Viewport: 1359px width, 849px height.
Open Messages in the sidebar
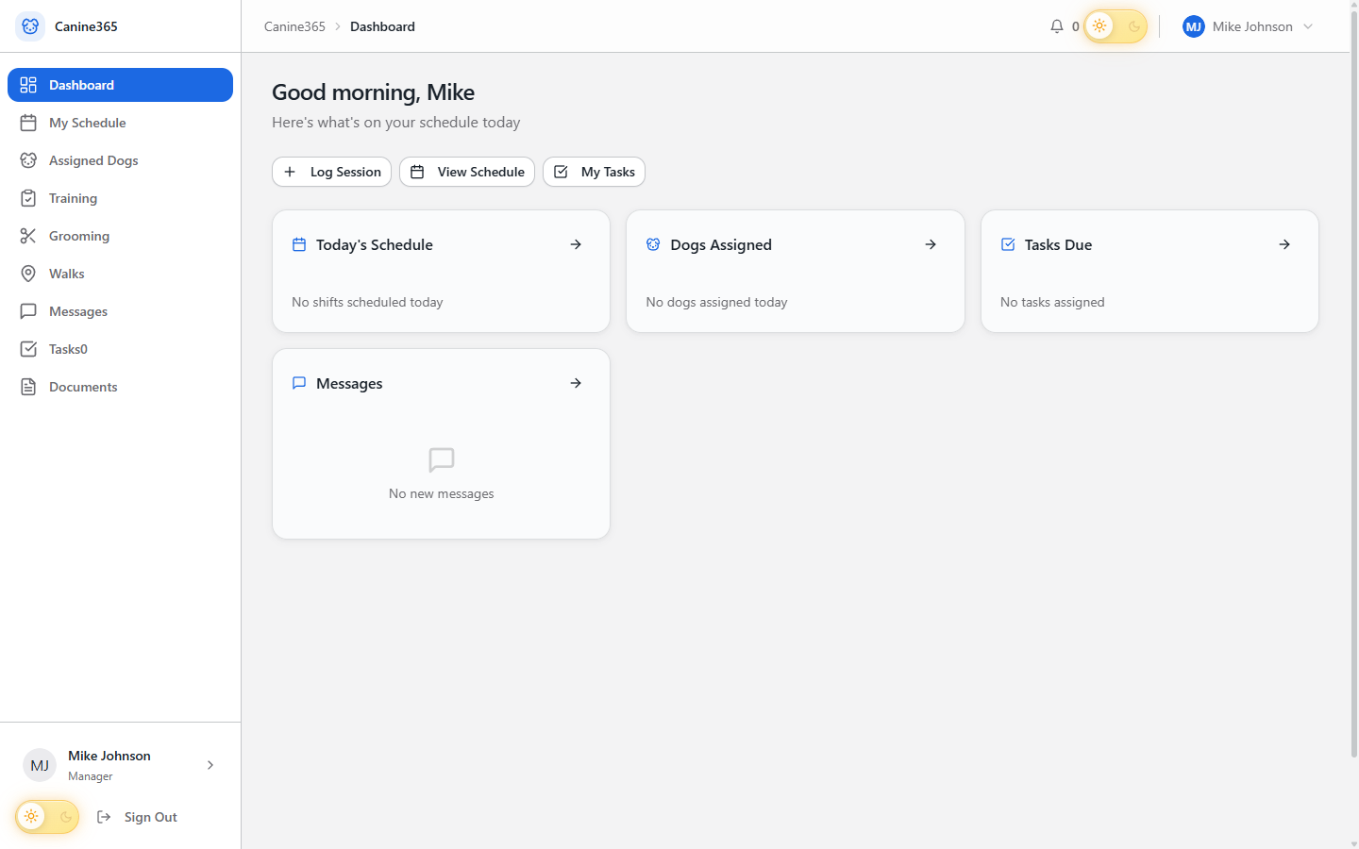(x=120, y=311)
